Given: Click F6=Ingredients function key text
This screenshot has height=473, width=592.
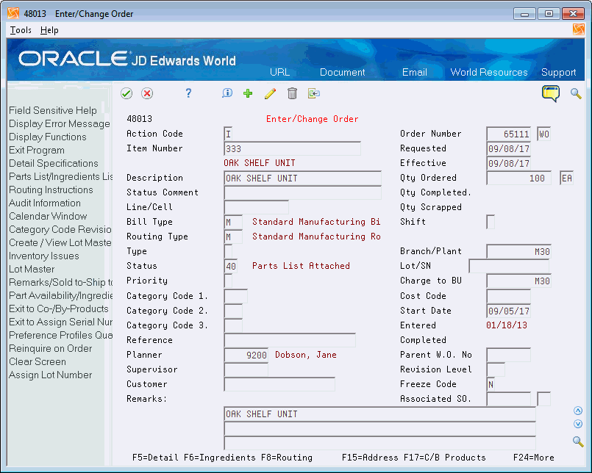Looking at the screenshot, I should (x=219, y=458).
